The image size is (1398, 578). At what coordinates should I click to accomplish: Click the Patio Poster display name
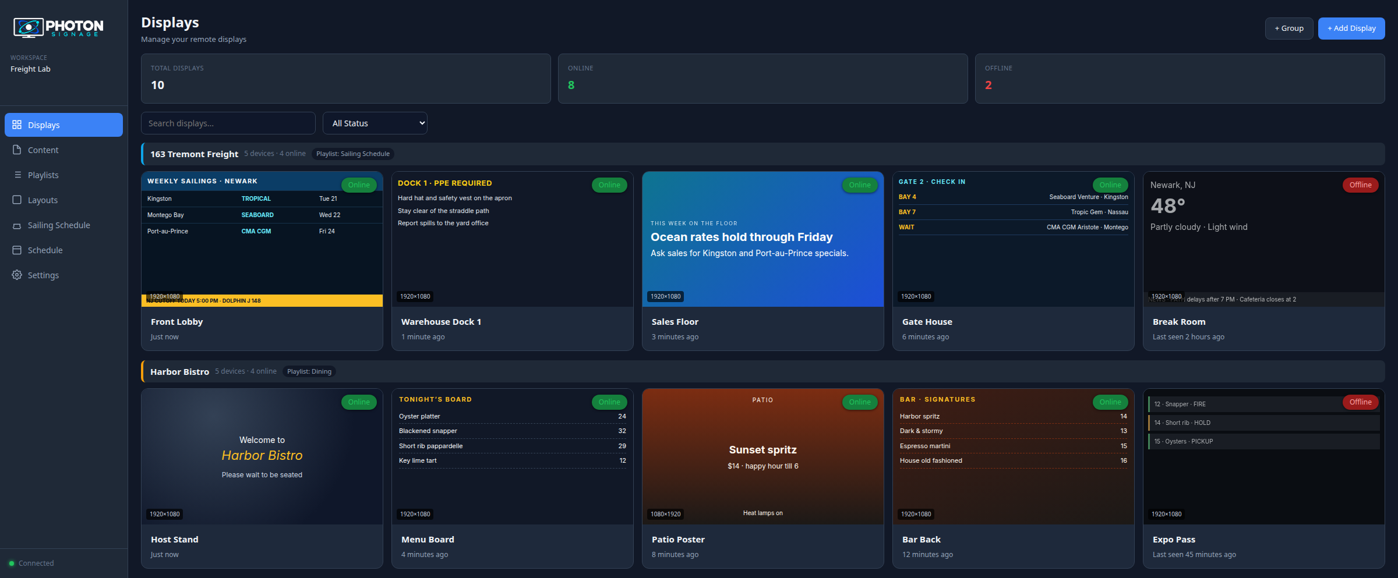click(678, 540)
